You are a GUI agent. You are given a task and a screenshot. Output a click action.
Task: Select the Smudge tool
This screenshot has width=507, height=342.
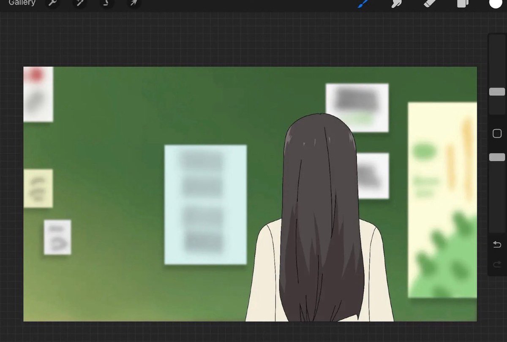(x=396, y=3)
